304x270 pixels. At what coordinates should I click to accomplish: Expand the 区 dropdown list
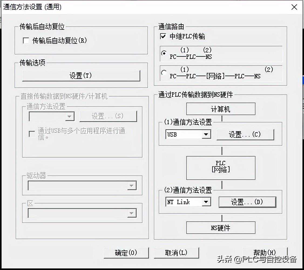point(131,213)
